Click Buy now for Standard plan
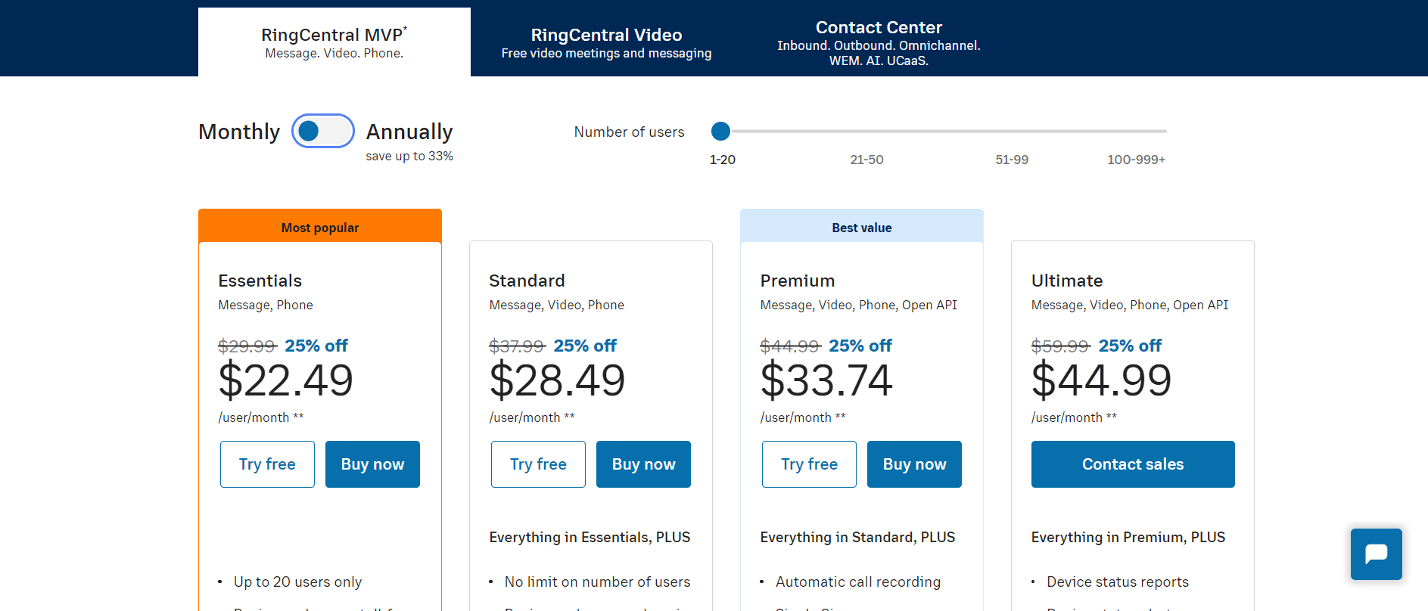Viewport: 1428px width, 611px height. pyautogui.click(x=643, y=464)
